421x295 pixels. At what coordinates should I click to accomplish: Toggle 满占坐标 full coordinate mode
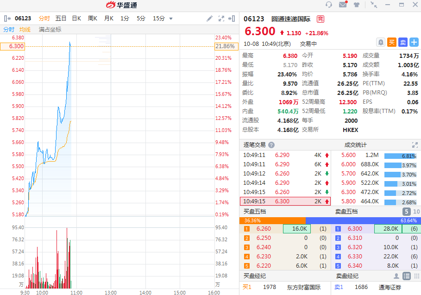(x=50, y=30)
